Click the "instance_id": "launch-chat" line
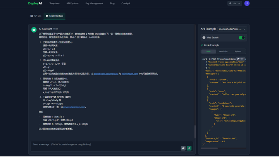This screenshot has height=157, width=279. click(x=221, y=138)
